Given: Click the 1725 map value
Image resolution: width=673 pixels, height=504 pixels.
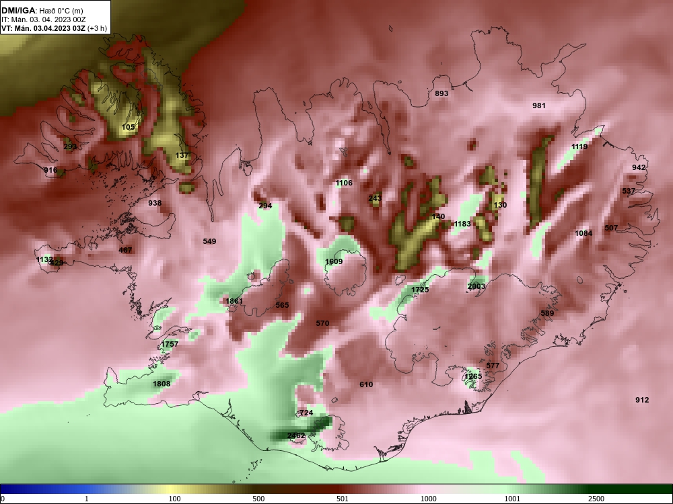Looking at the screenshot, I should 420,290.
